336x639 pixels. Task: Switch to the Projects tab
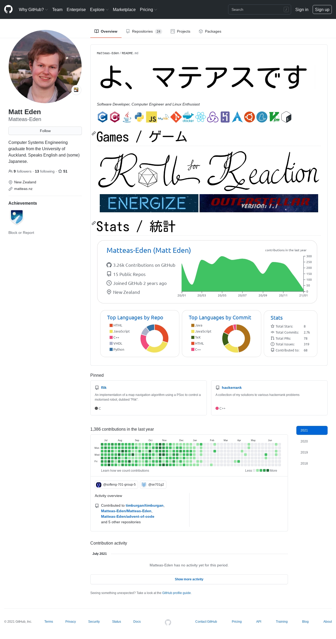coord(180,31)
